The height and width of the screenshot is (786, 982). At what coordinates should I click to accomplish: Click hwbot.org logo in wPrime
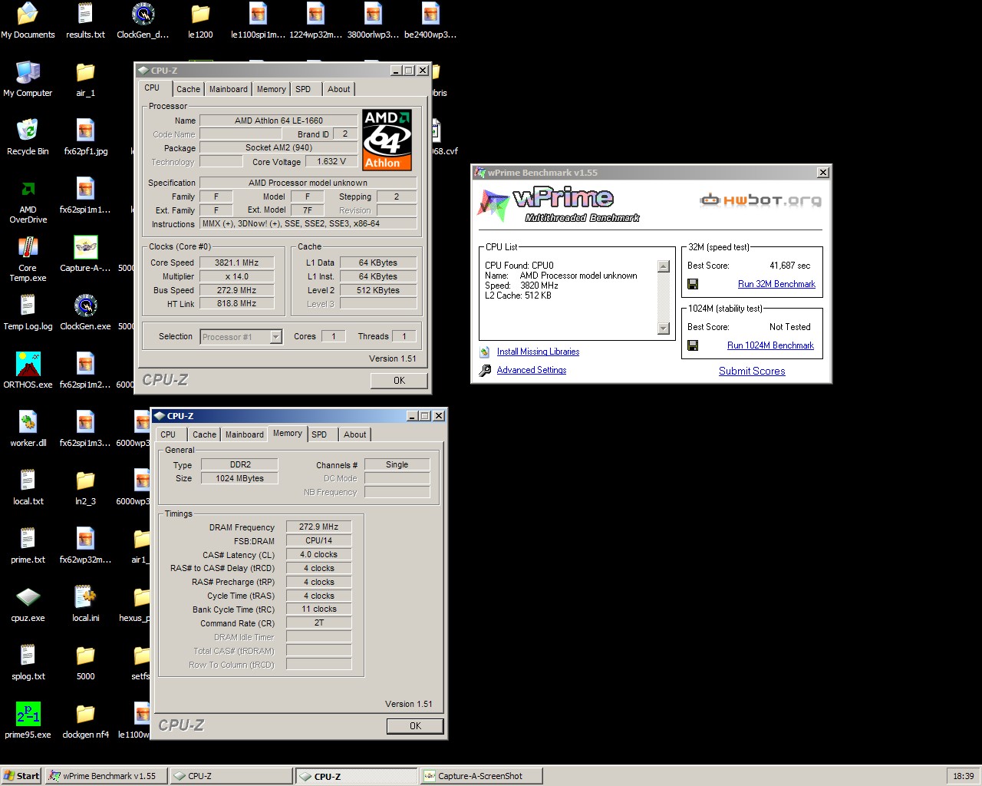pyautogui.click(x=760, y=200)
